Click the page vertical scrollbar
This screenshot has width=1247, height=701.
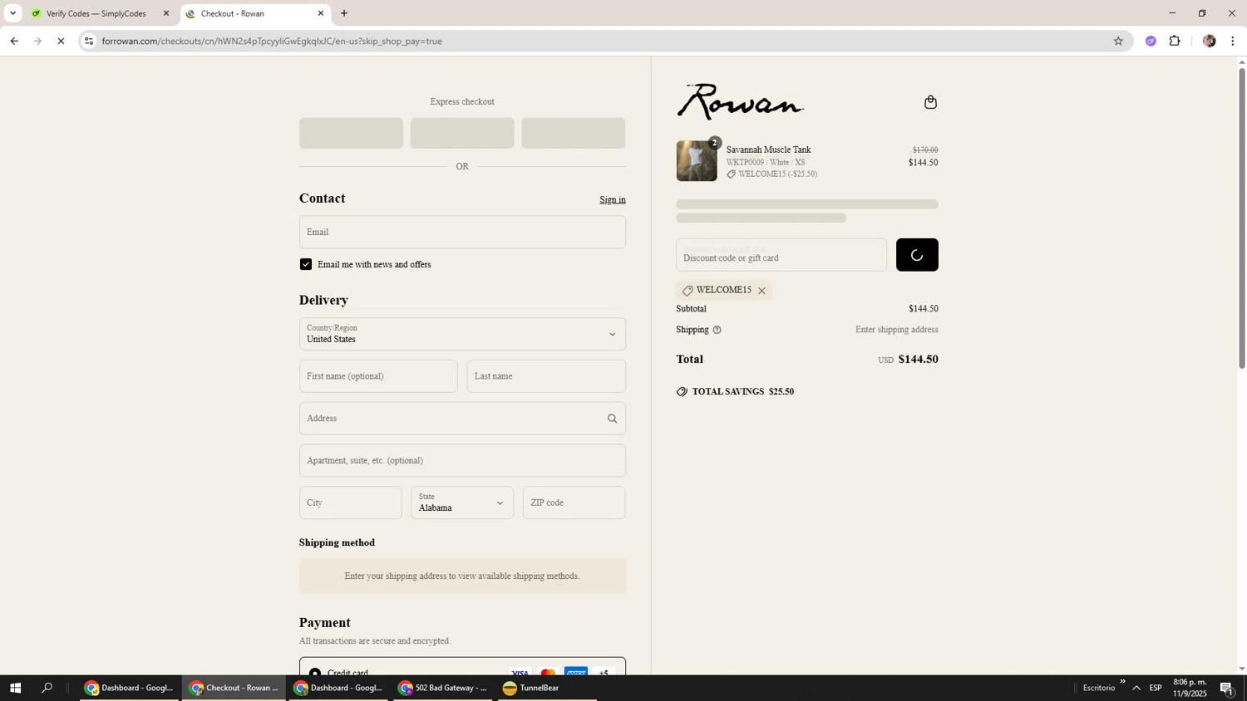coord(1242,218)
